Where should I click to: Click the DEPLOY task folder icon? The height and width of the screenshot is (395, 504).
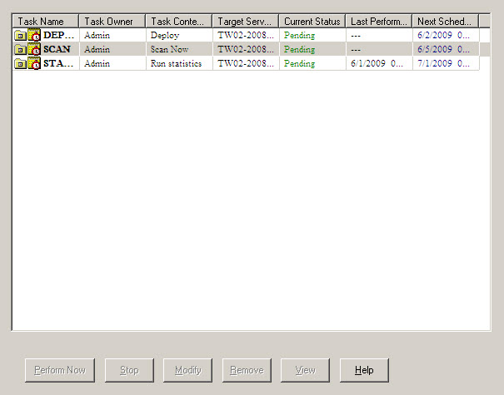click(20, 36)
